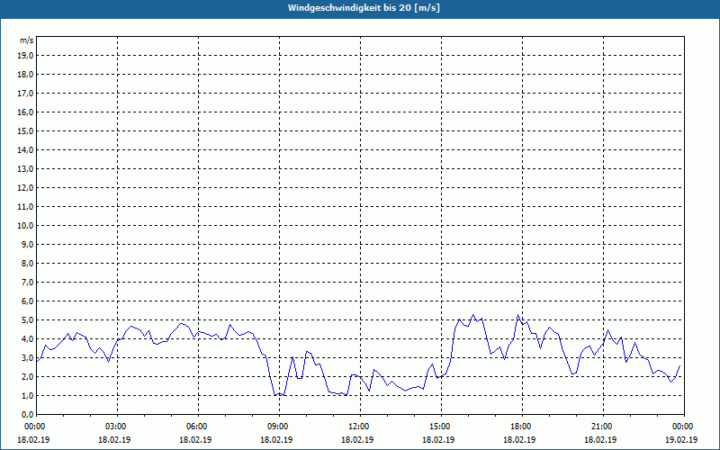Click the 18.02.19 date under 21:00
The image size is (720, 450).
point(600,439)
